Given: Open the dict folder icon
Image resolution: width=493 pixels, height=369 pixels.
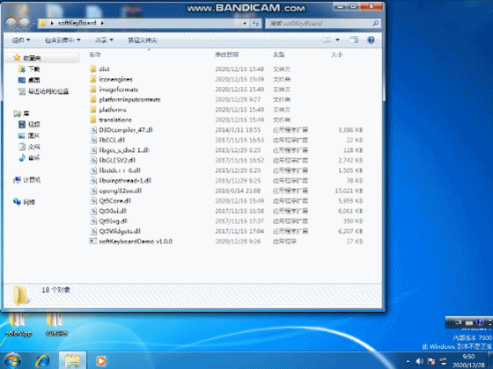Looking at the screenshot, I should pos(93,69).
